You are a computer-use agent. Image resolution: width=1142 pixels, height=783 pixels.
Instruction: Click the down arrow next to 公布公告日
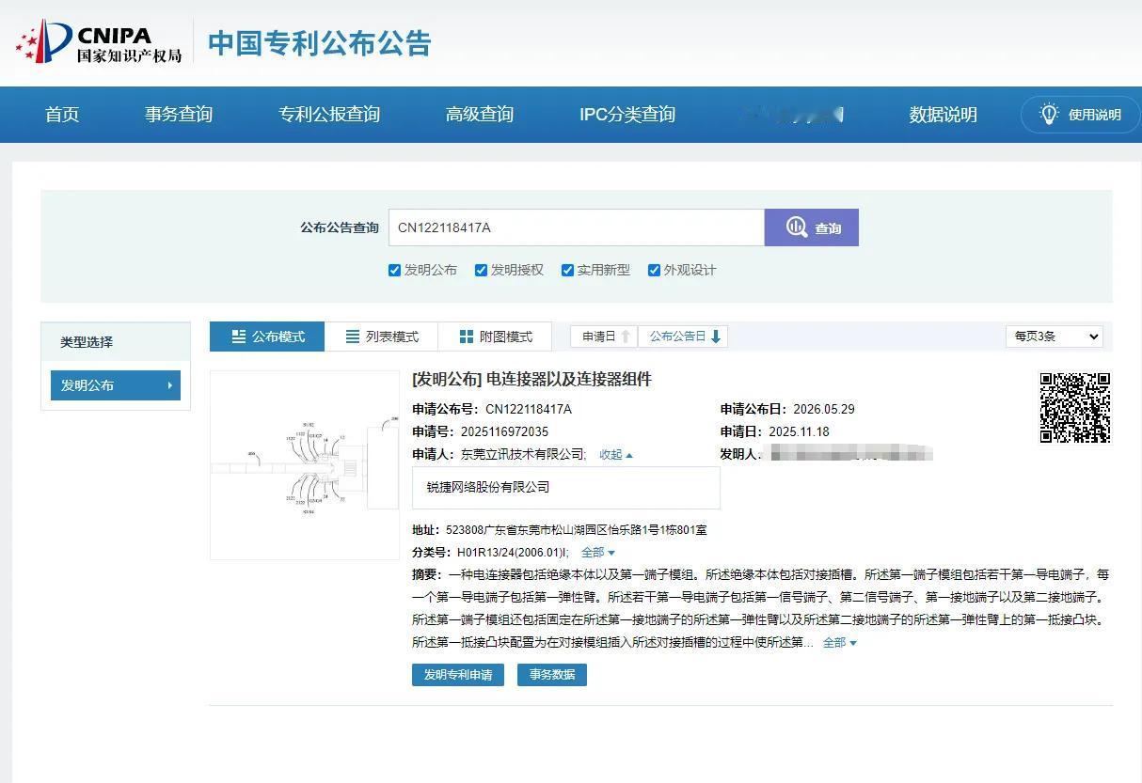[716, 337]
